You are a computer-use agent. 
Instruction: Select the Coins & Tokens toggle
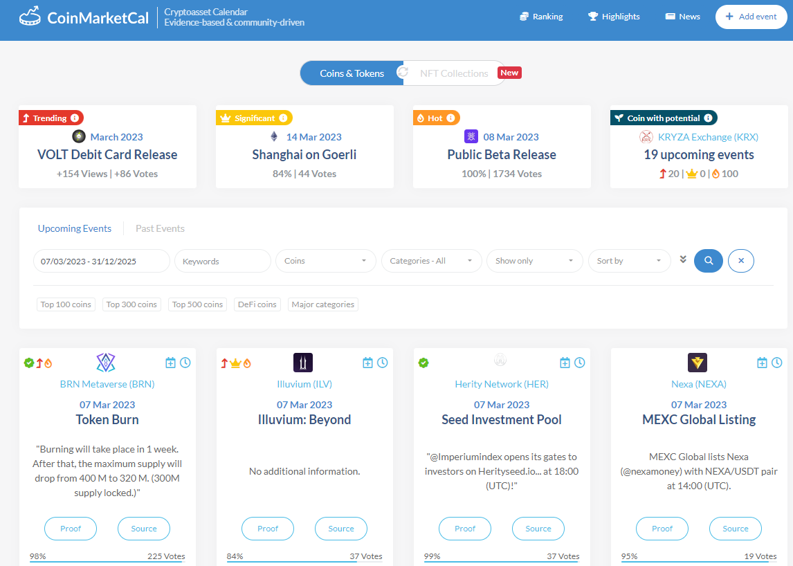coord(352,73)
